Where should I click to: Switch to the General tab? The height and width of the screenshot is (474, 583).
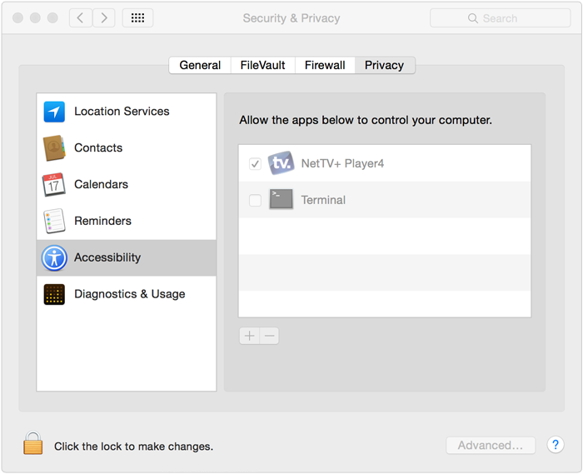200,66
